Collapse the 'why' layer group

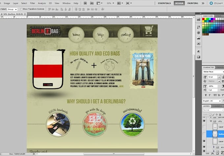point(211,121)
